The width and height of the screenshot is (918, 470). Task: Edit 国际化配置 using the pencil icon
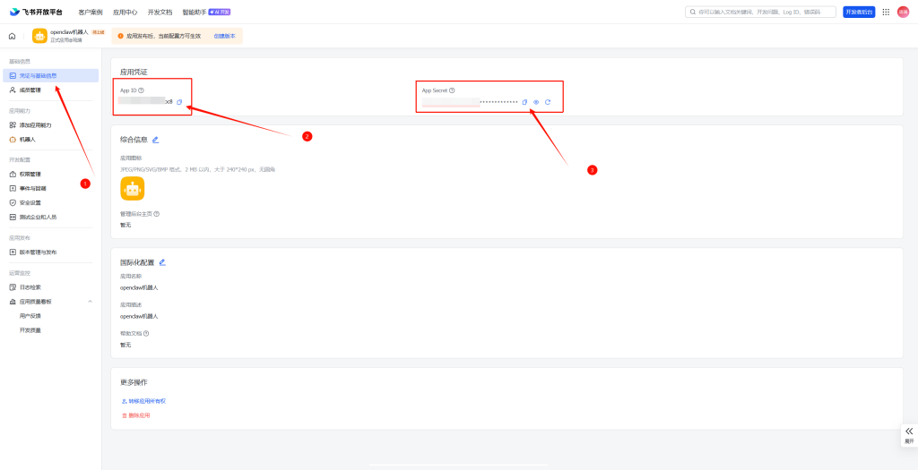pos(162,262)
